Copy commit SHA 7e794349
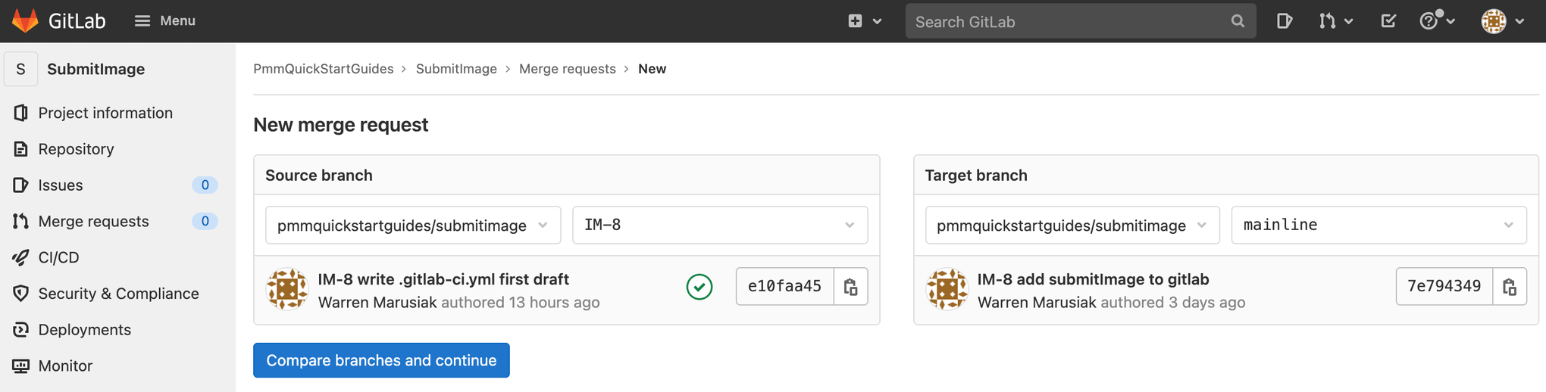 pyautogui.click(x=1510, y=287)
